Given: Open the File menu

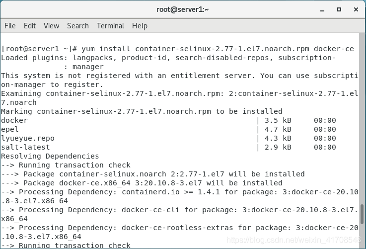Looking at the screenshot, I should (10, 26).
